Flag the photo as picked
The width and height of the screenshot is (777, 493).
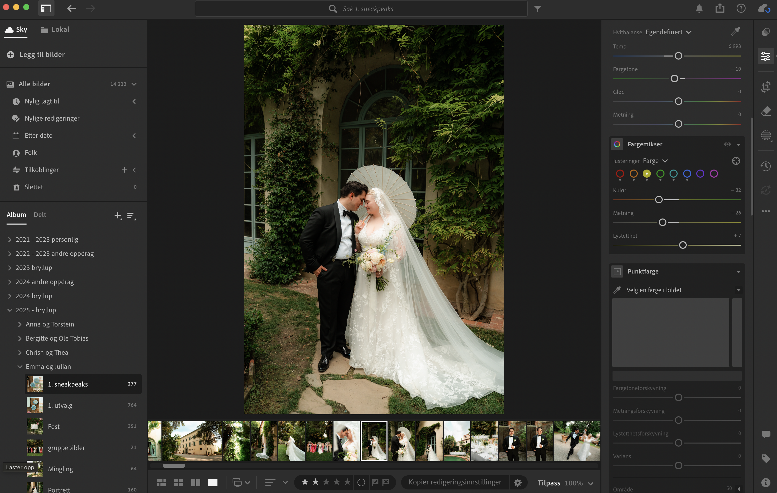point(375,482)
